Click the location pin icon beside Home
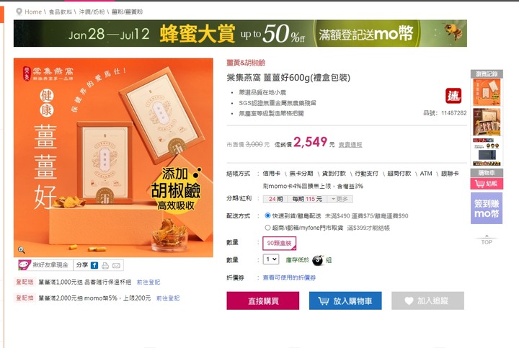The height and width of the screenshot is (348, 519). click(x=19, y=12)
